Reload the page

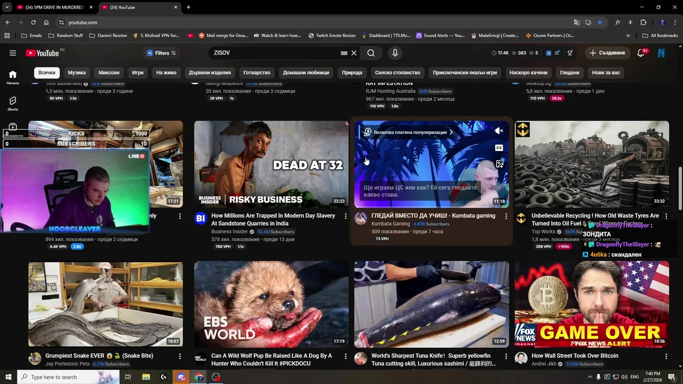pos(33,22)
